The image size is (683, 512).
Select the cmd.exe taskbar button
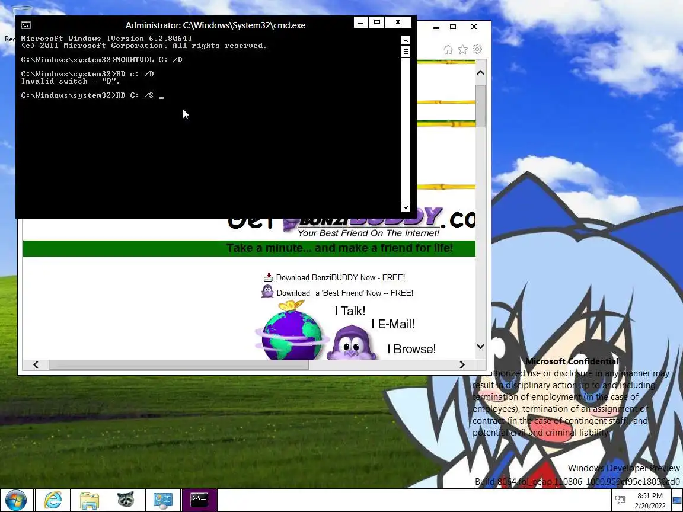[x=199, y=500]
